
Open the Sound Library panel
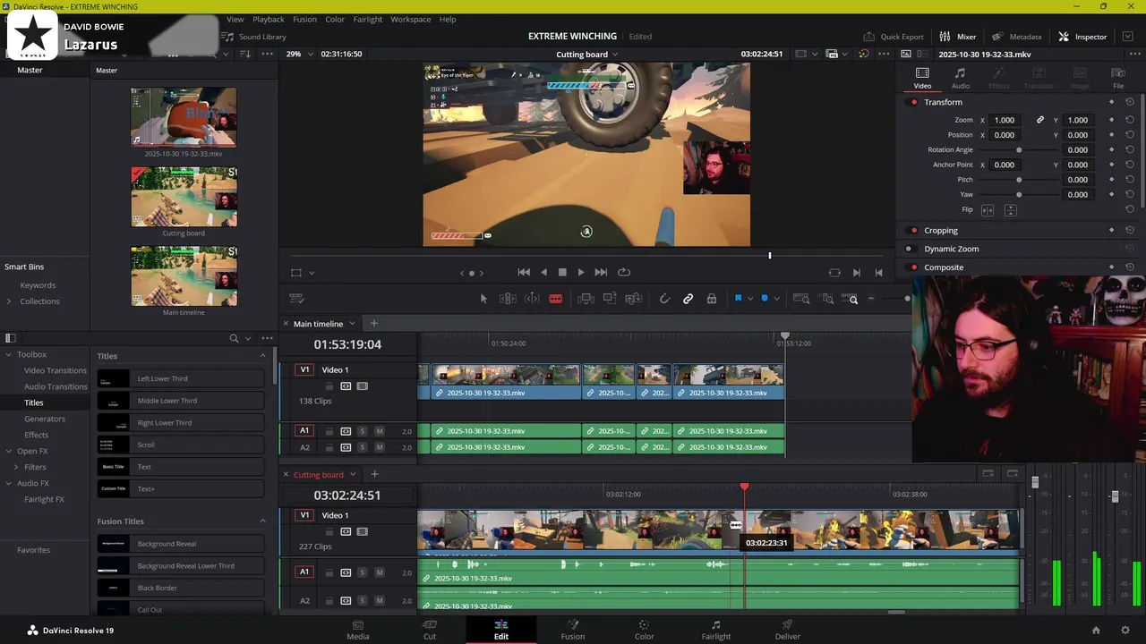pyautogui.click(x=254, y=37)
